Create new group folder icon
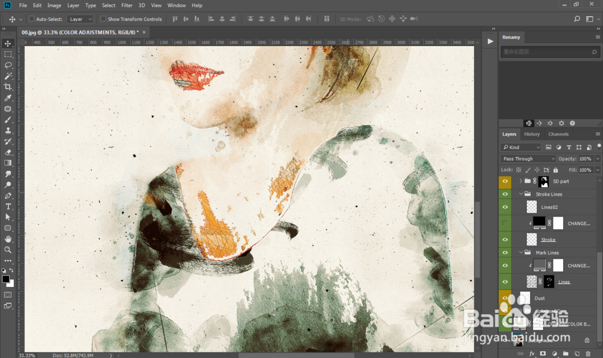This screenshot has height=358, width=603. 566,353
